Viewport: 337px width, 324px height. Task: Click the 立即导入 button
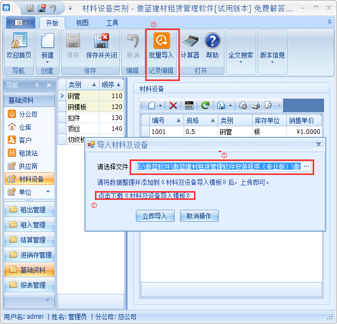155,216
